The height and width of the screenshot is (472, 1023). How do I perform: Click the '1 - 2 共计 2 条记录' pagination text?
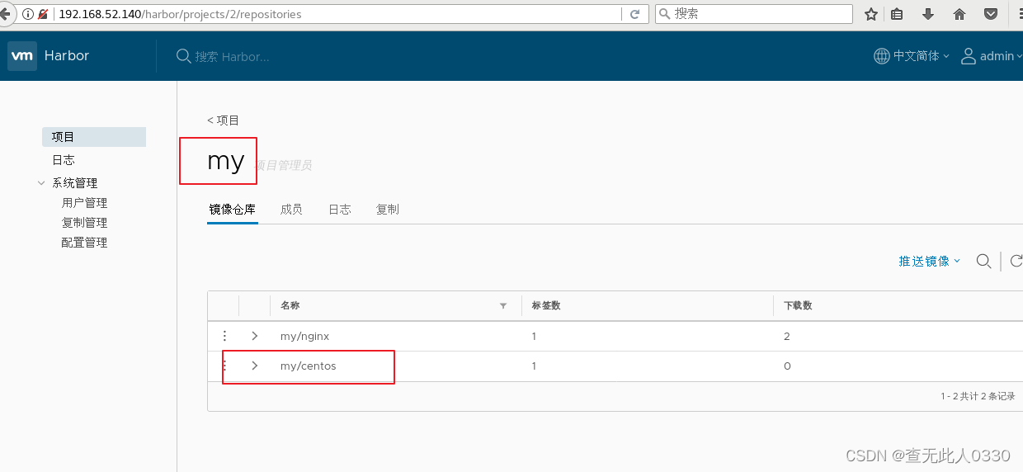978,396
